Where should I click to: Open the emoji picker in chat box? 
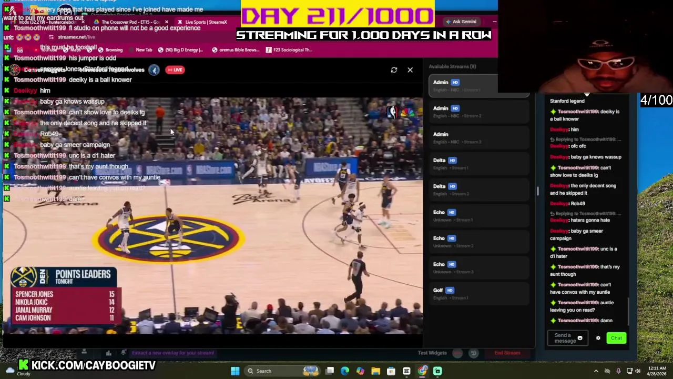(x=580, y=338)
